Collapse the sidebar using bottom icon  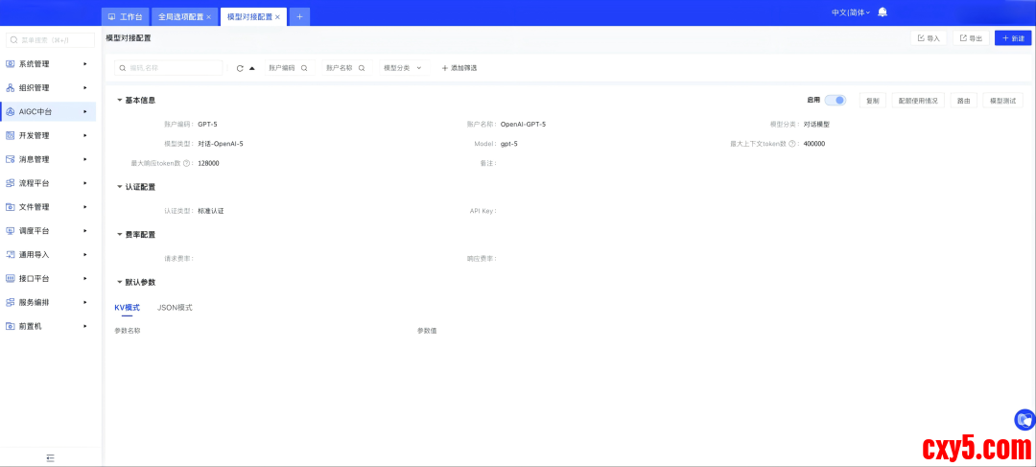pyautogui.click(x=51, y=457)
